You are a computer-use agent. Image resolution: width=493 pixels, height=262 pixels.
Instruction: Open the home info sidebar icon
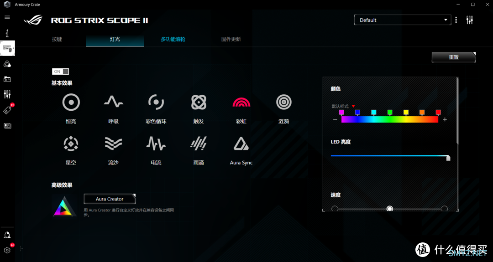click(7, 33)
